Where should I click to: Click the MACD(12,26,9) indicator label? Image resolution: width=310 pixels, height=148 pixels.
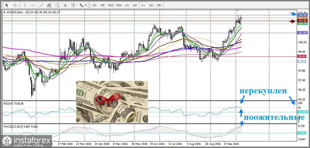coord(21,126)
